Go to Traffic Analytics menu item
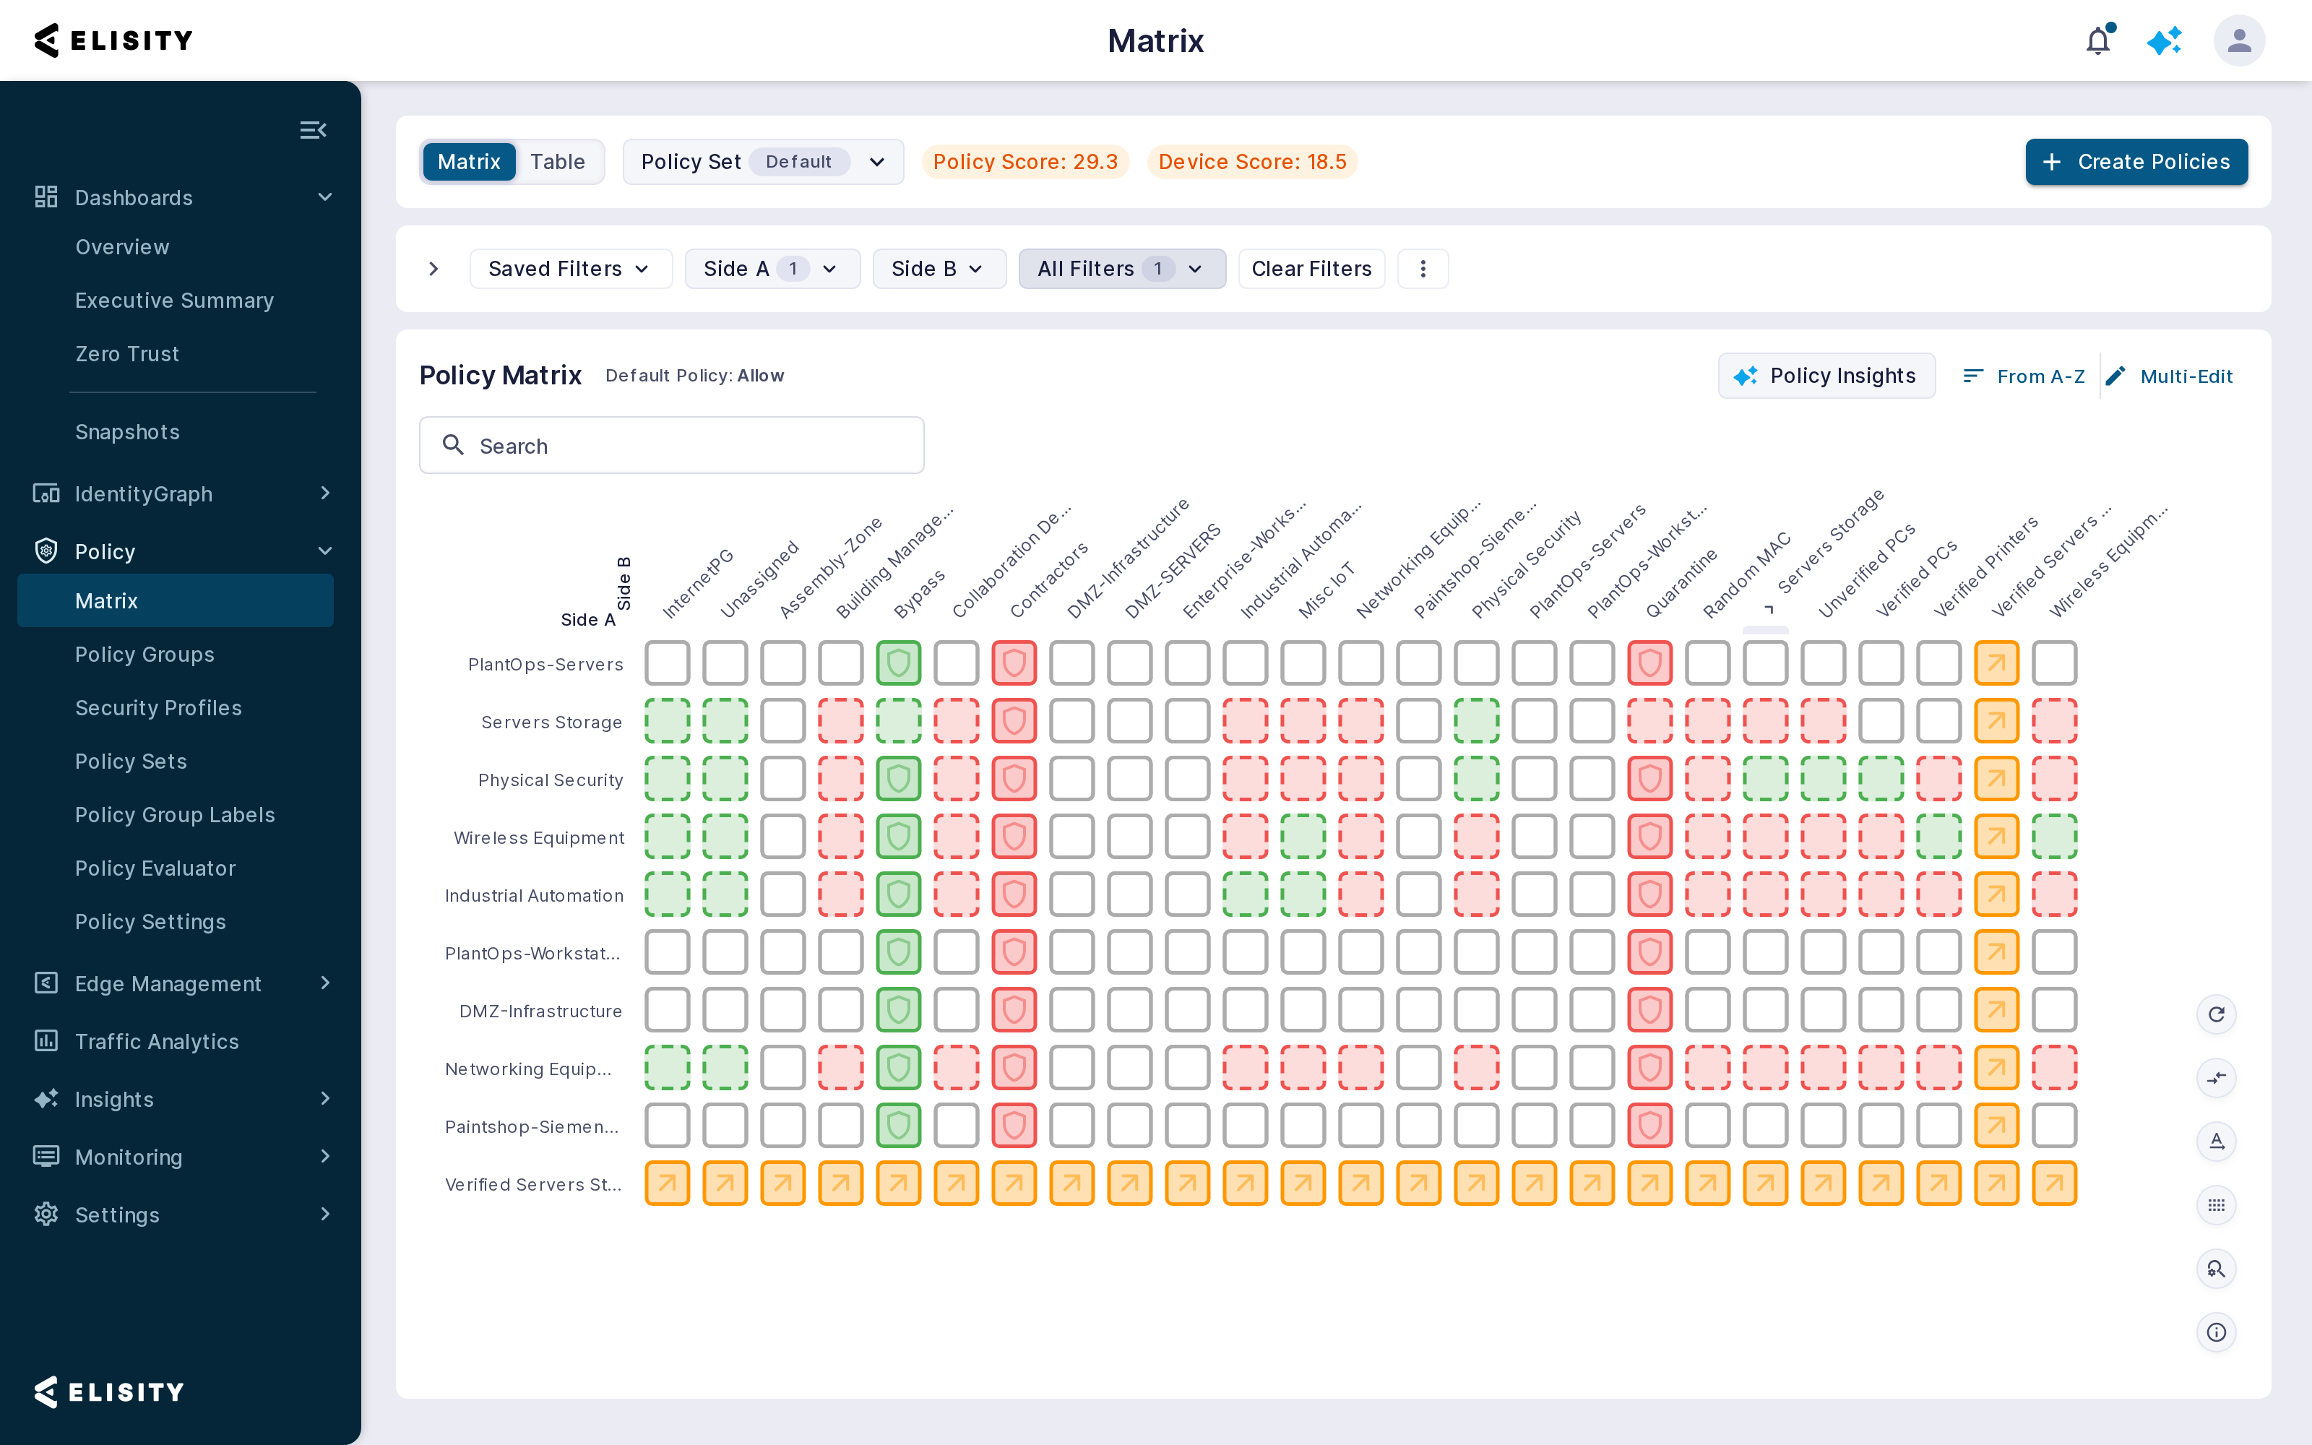This screenshot has width=2312, height=1445. coord(157,1042)
